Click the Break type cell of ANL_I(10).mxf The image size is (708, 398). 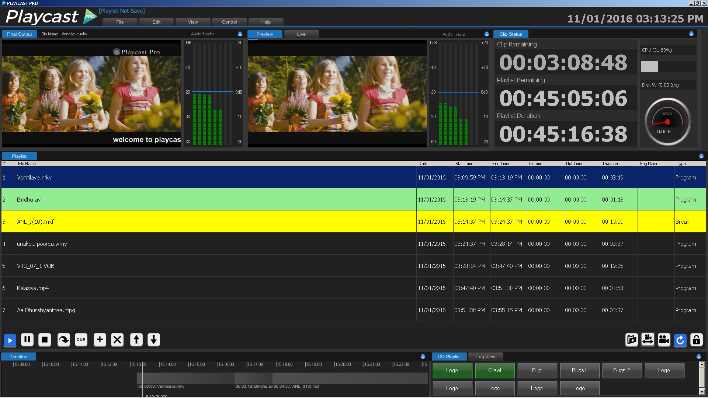tap(690, 221)
